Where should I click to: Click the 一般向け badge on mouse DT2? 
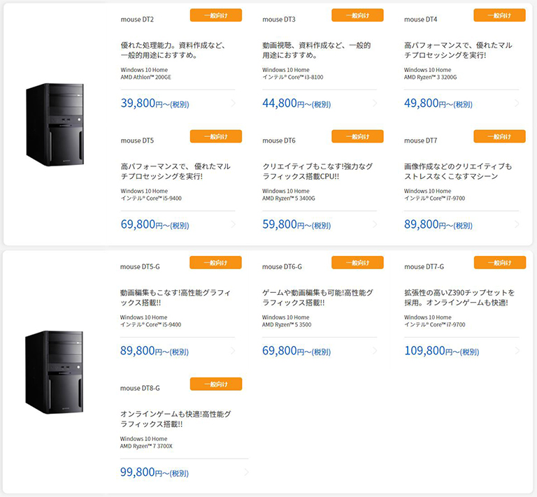216,15
